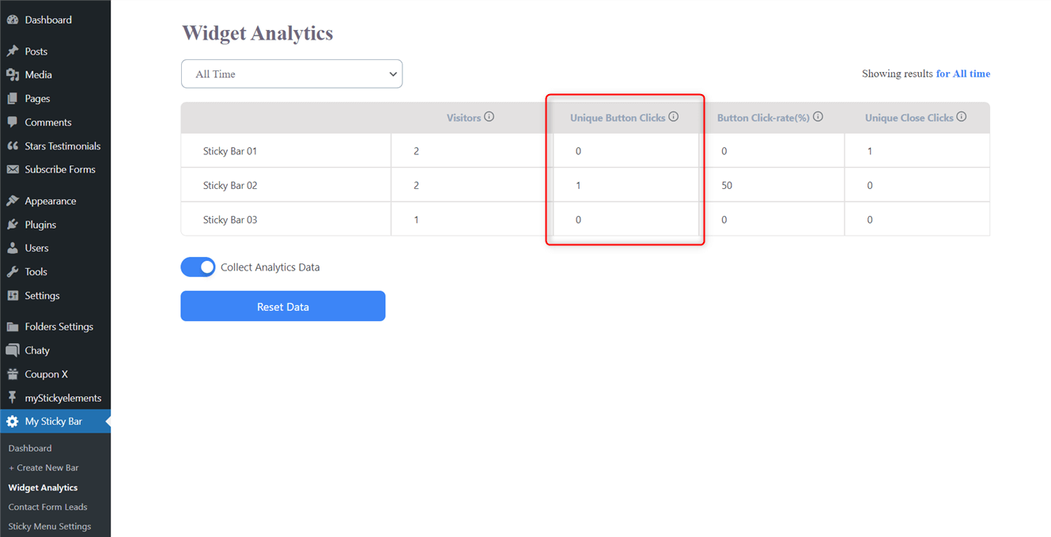The width and height of the screenshot is (1051, 537).
Task: Select Sticky Menu Settings in the submenu
Action: click(x=51, y=526)
